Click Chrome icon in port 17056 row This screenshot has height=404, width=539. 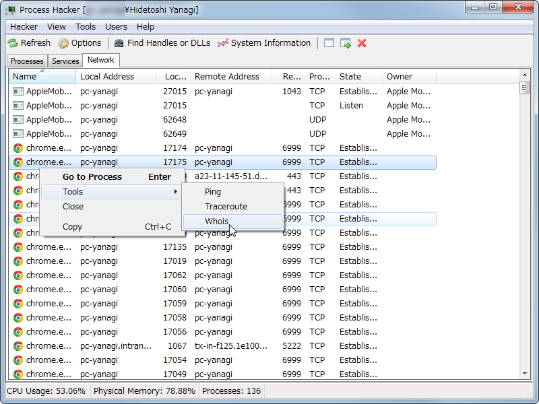(18, 332)
